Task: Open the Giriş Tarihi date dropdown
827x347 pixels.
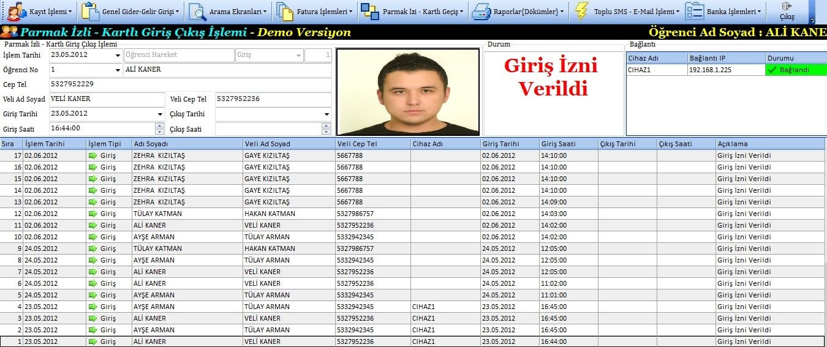Action: coord(160,114)
